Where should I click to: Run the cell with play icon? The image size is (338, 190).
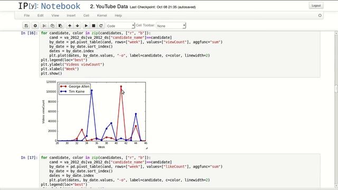(x=86, y=26)
